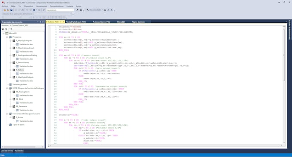The height and width of the screenshot is (157, 292).
Task: Select P_MapDigitalInputs program in tree
Action: (24, 41)
